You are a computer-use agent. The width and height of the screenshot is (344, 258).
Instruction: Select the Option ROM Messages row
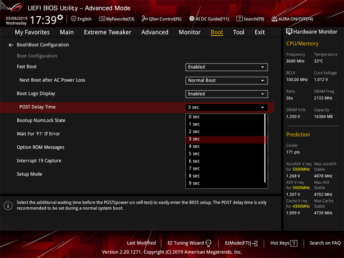(93, 147)
